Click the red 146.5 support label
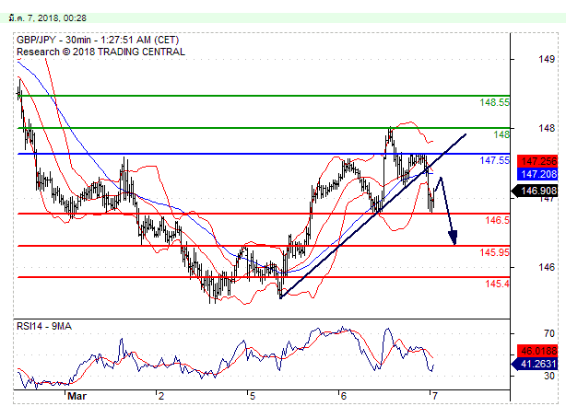 (498, 220)
